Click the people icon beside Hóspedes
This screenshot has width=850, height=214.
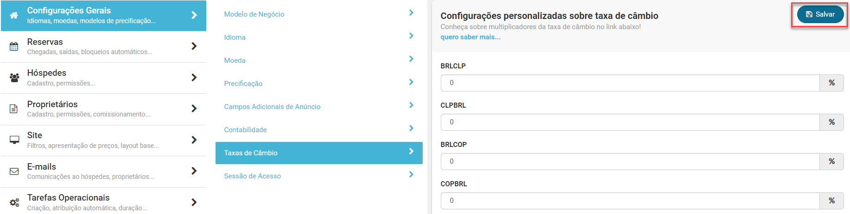point(14,78)
